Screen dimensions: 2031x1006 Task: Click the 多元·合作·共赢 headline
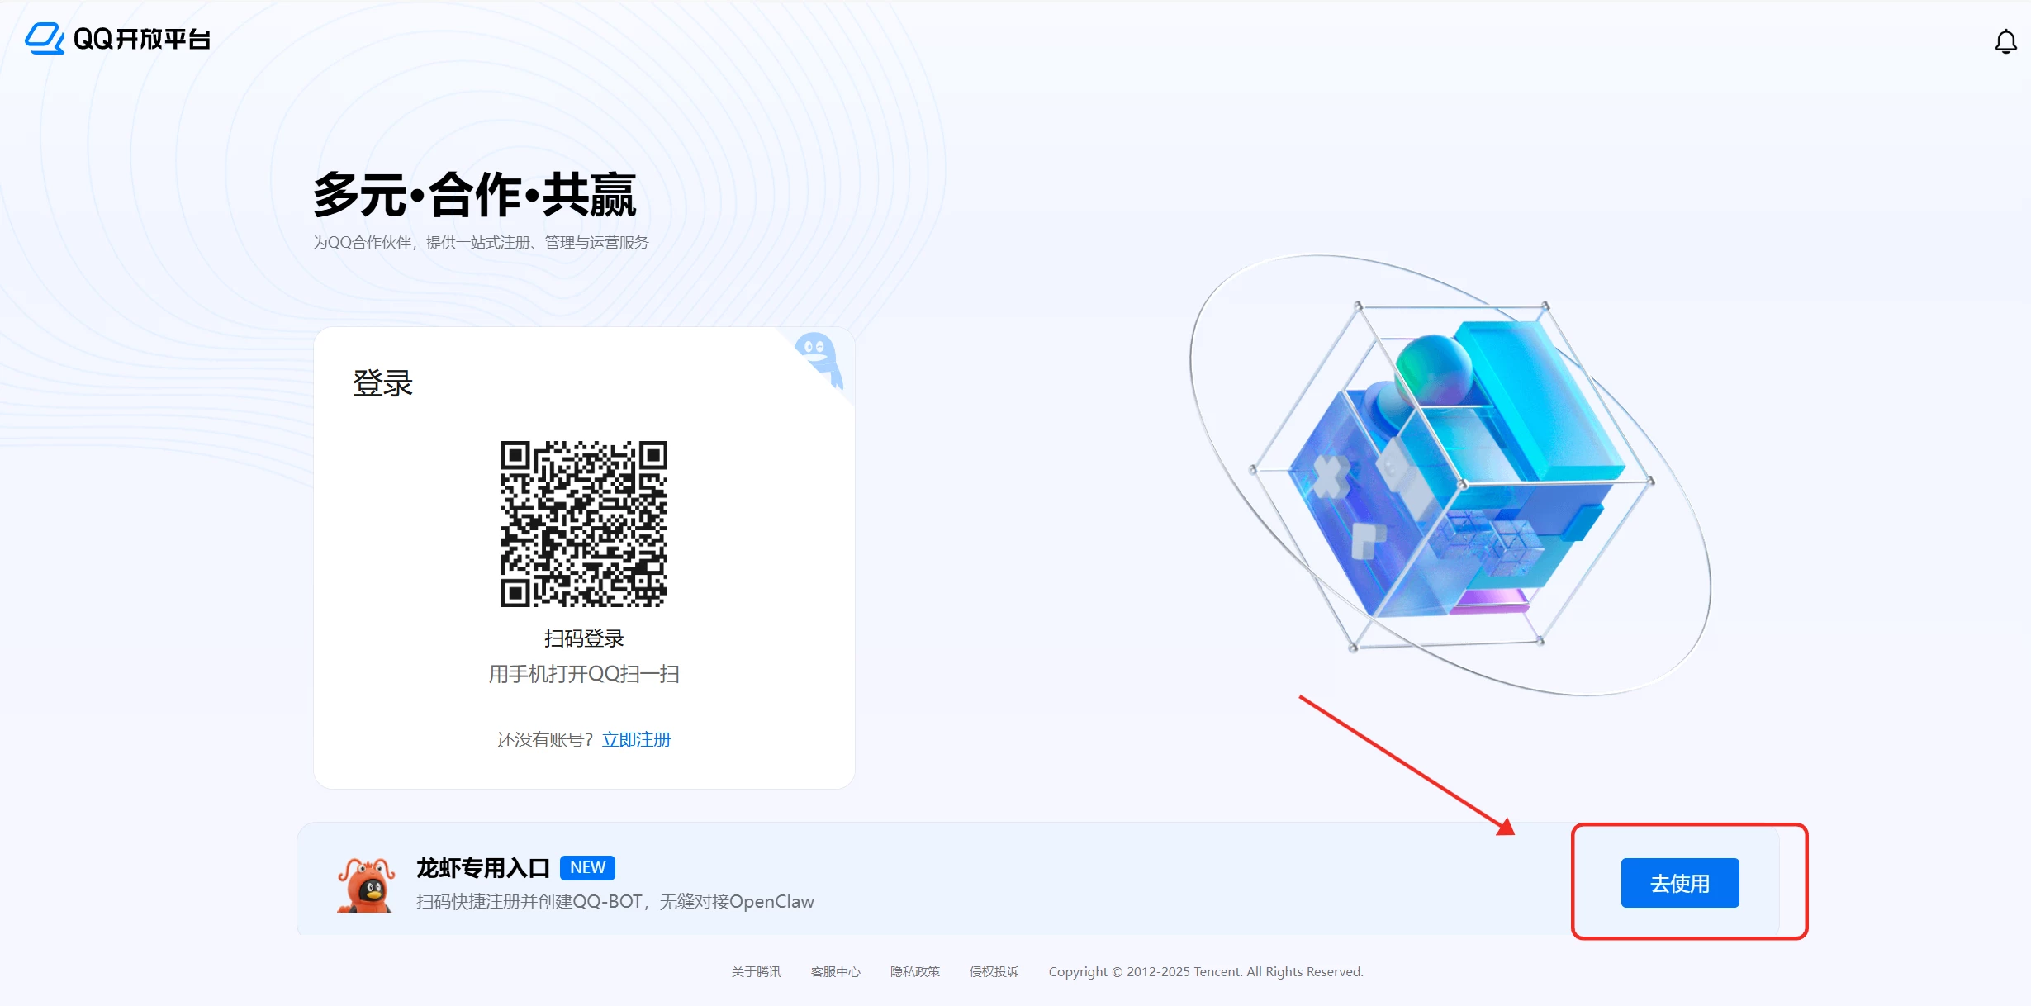[x=474, y=195]
